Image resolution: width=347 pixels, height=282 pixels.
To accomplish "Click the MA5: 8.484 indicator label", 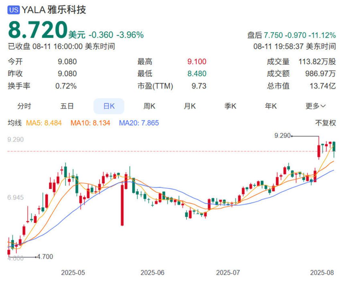I will [x=44, y=123].
